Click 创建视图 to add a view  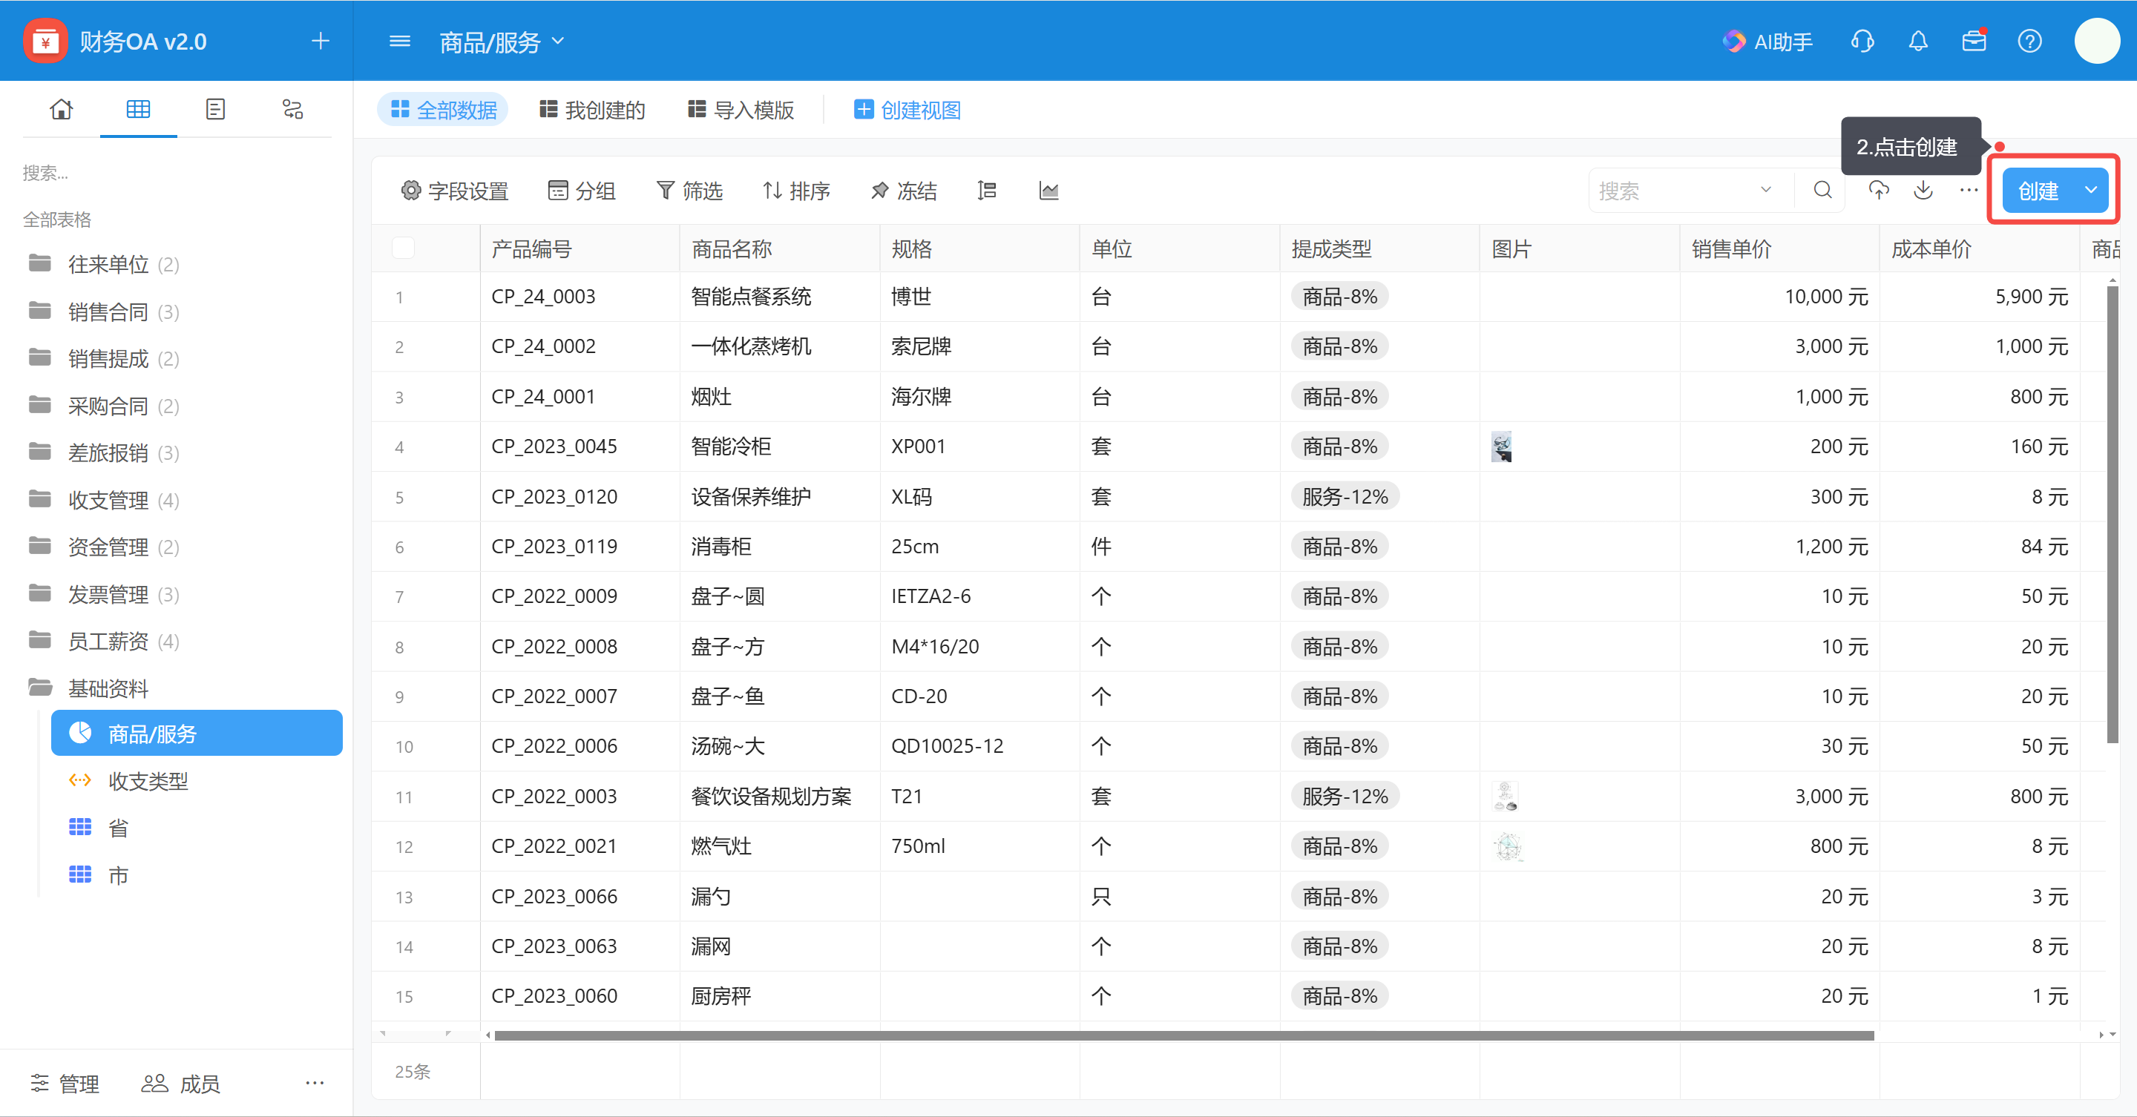907,110
